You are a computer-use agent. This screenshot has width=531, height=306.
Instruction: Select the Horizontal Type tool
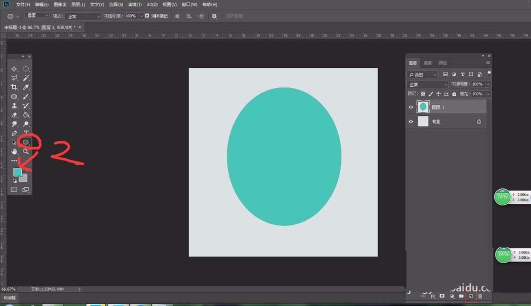[26, 133]
